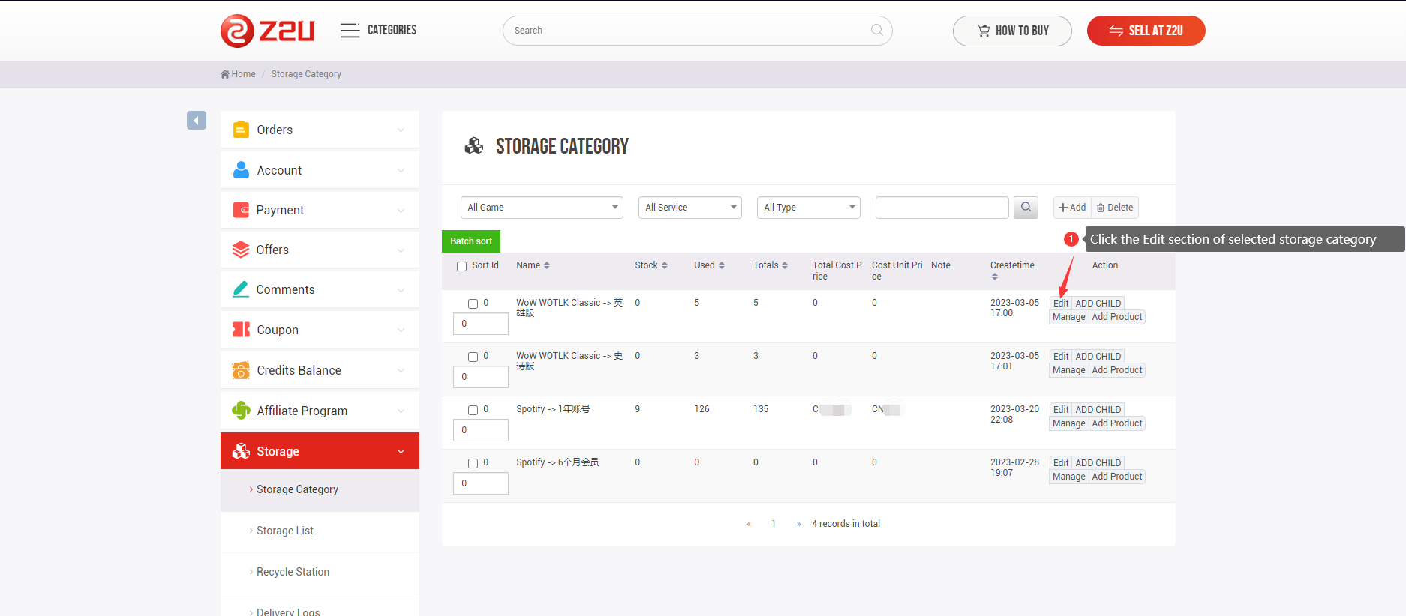Click the Z2U logo icon
1406x616 pixels.
click(x=237, y=31)
